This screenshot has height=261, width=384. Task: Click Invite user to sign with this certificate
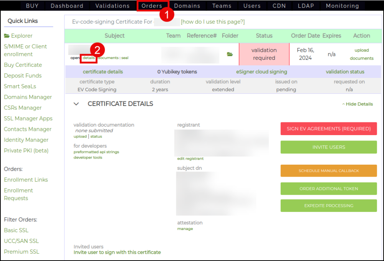117,252
